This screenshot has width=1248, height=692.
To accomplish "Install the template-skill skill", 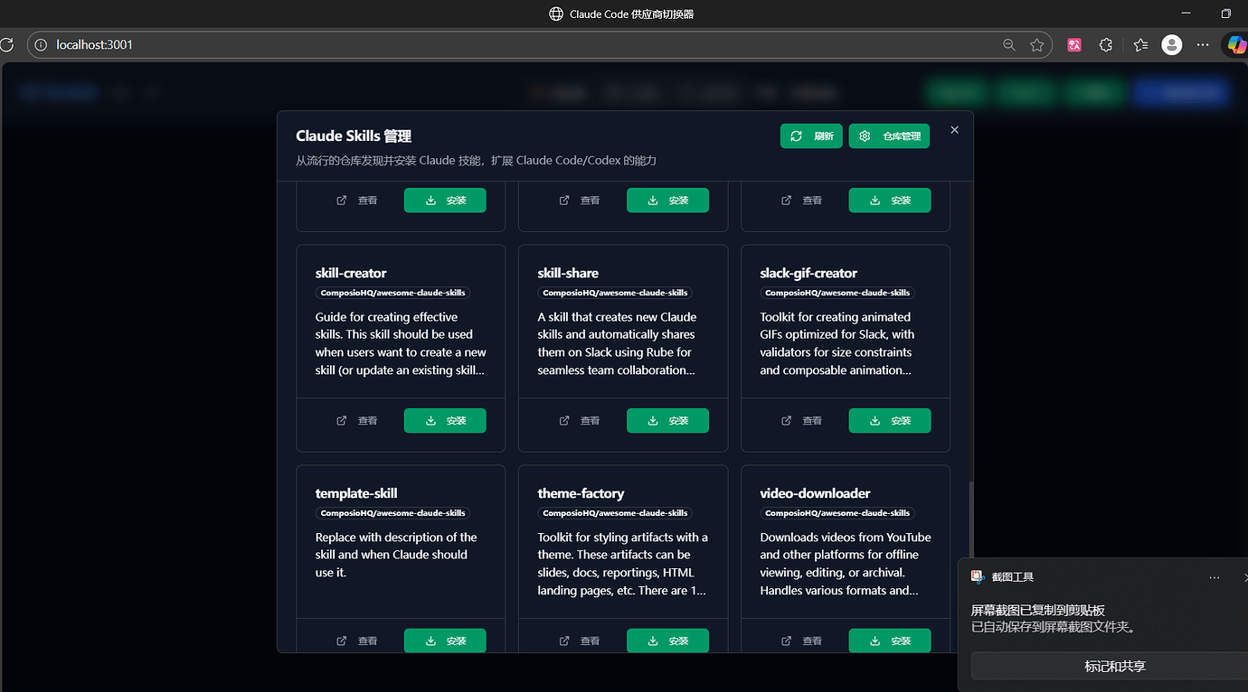I will 445,641.
